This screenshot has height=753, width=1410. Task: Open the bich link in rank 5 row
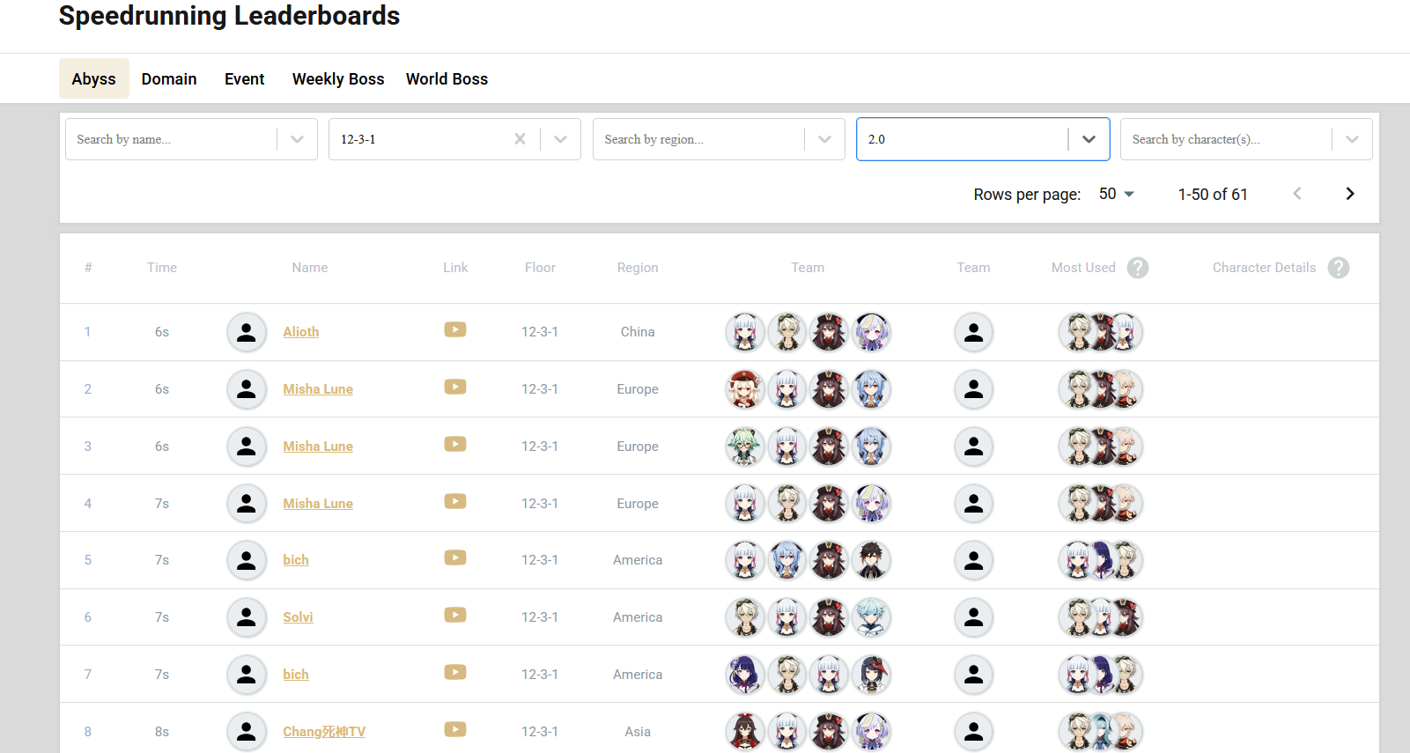[296, 560]
